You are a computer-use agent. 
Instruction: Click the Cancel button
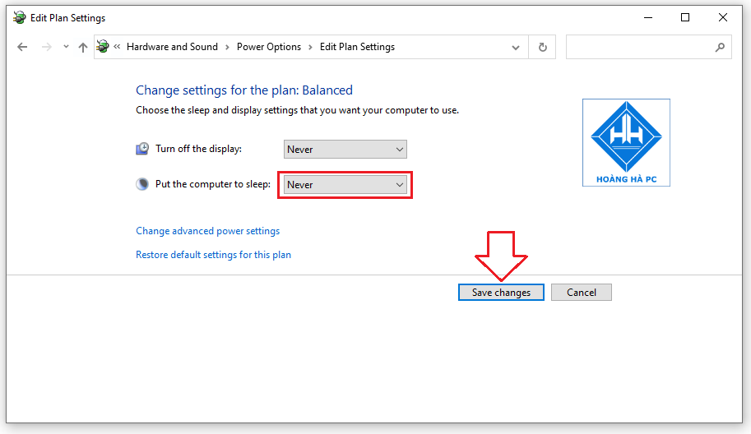pos(582,293)
